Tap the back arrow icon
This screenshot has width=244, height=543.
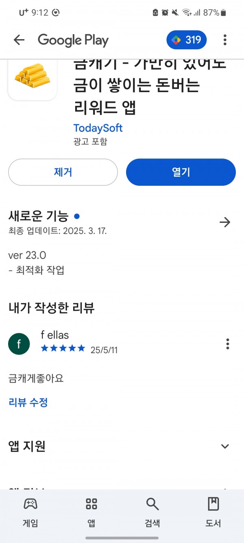coord(19,40)
